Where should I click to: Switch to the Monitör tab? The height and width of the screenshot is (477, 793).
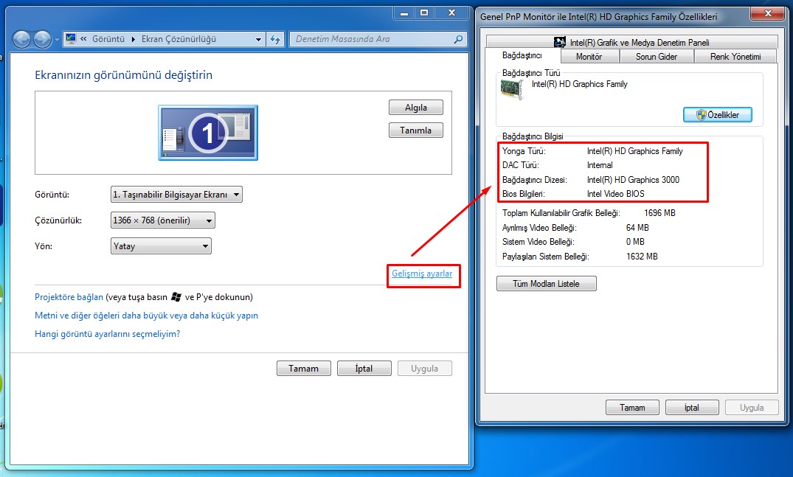(589, 57)
